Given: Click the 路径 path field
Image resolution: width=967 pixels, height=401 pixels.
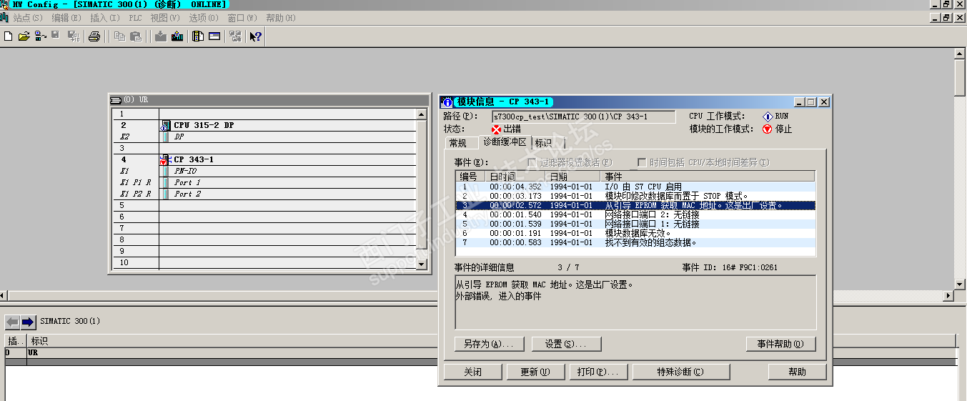Looking at the screenshot, I should [583, 117].
